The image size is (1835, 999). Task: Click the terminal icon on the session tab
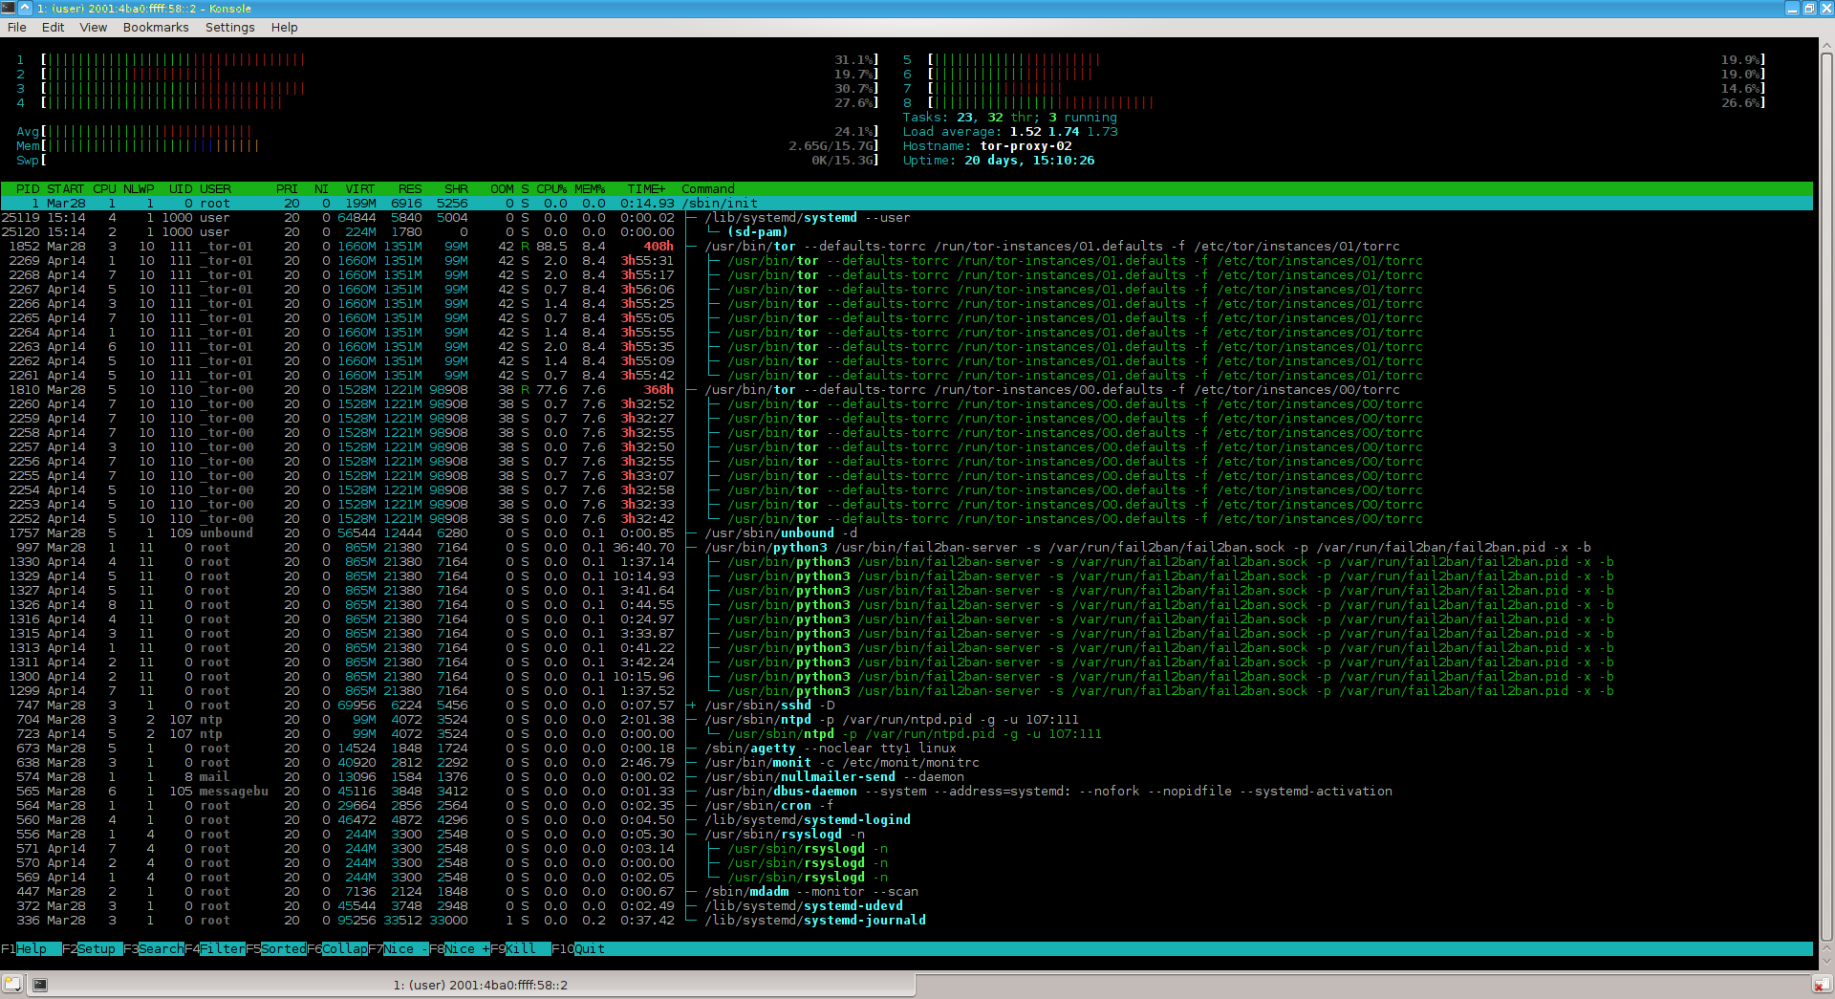40,984
